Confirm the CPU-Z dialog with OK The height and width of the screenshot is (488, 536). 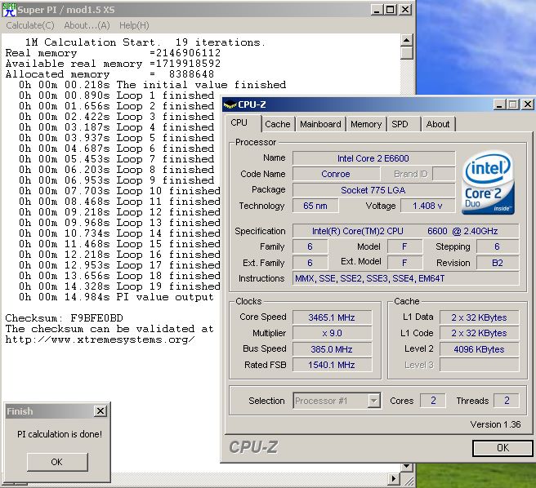point(502,448)
